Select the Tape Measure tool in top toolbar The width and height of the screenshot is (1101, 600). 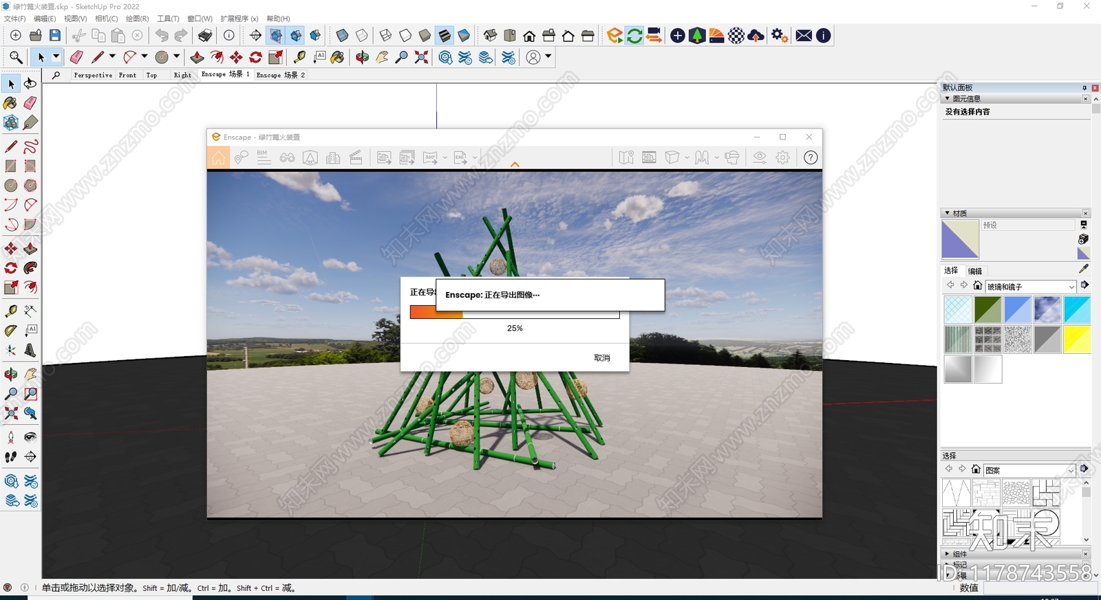(x=299, y=57)
